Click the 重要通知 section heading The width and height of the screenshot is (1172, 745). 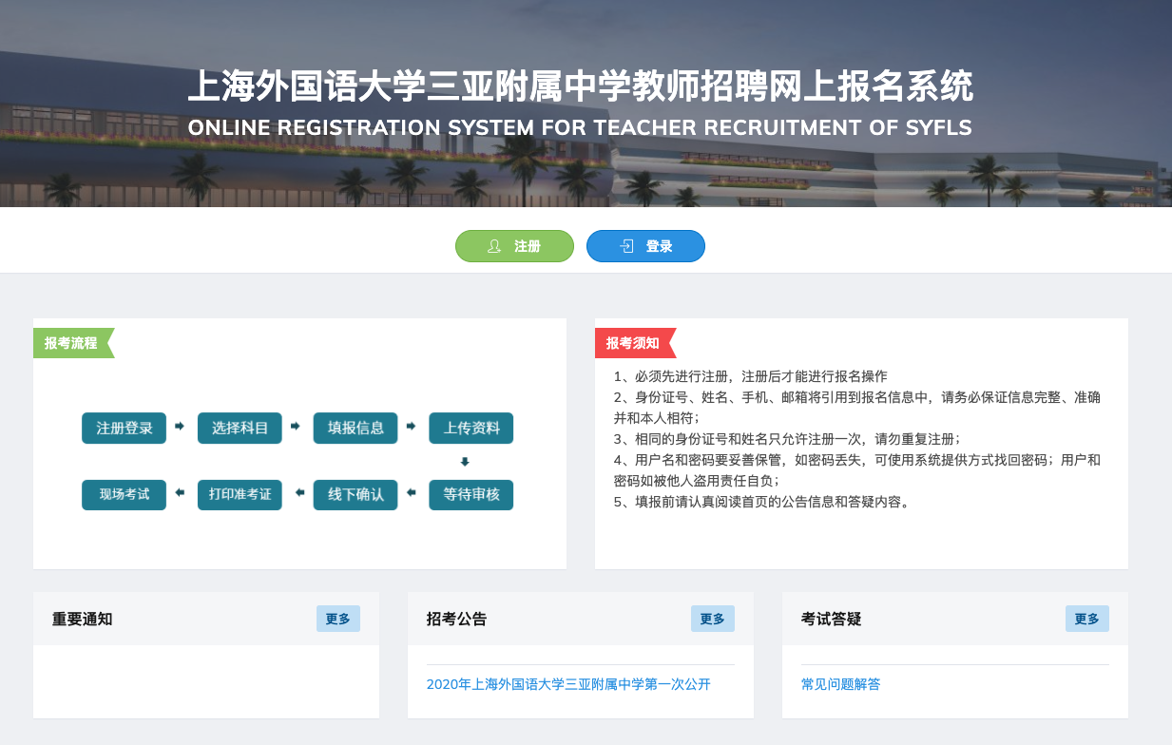(83, 619)
